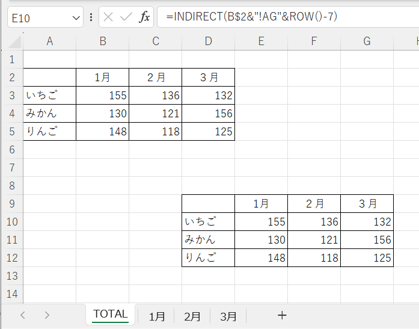Switch to the 1月 sheet tab
The height and width of the screenshot is (329, 419).
(x=157, y=316)
